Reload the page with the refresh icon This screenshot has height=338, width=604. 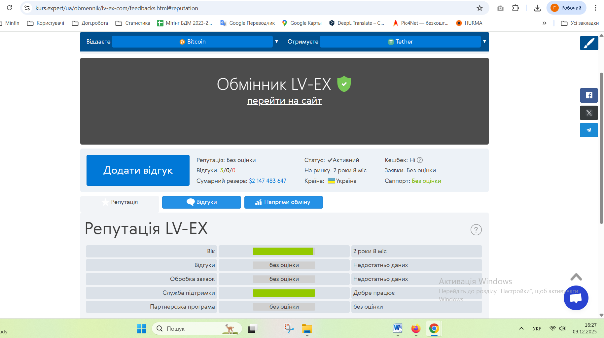[9, 8]
